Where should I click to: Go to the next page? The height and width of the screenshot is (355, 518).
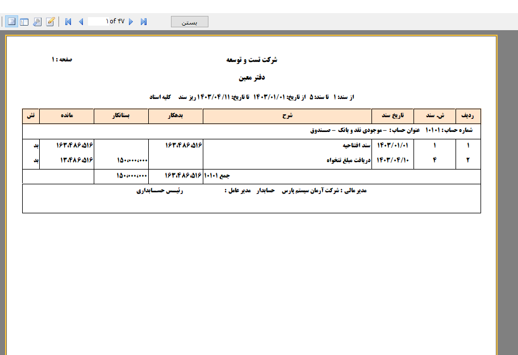pos(131,22)
